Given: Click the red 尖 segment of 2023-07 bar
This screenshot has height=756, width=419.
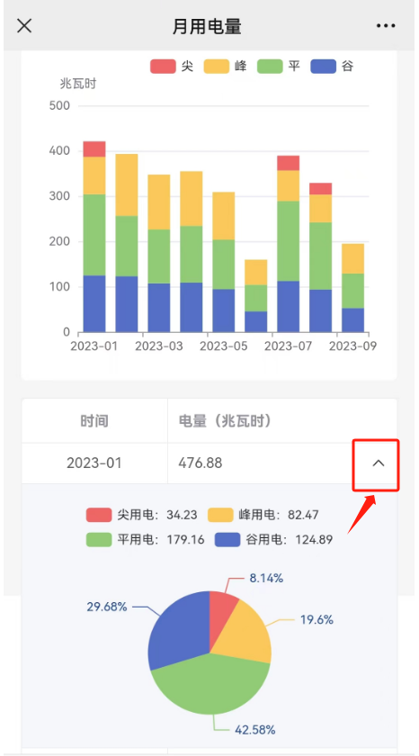Looking at the screenshot, I should pyautogui.click(x=288, y=163).
